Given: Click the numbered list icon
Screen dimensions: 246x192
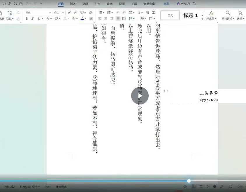Looking at the screenshot, I should (109, 13).
